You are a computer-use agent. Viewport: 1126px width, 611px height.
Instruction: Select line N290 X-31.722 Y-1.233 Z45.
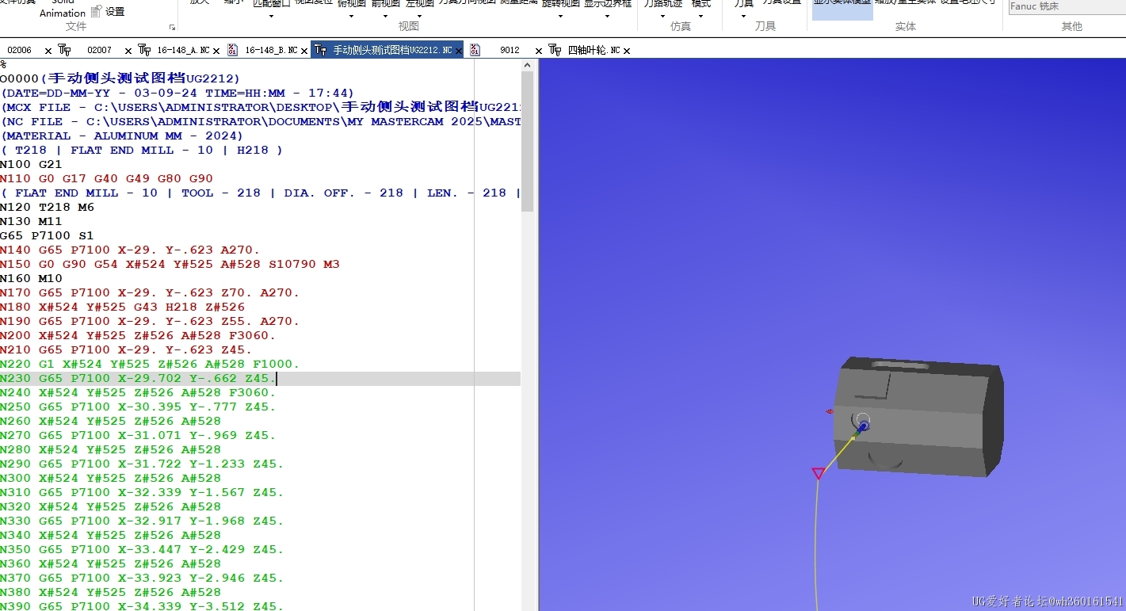(x=142, y=464)
